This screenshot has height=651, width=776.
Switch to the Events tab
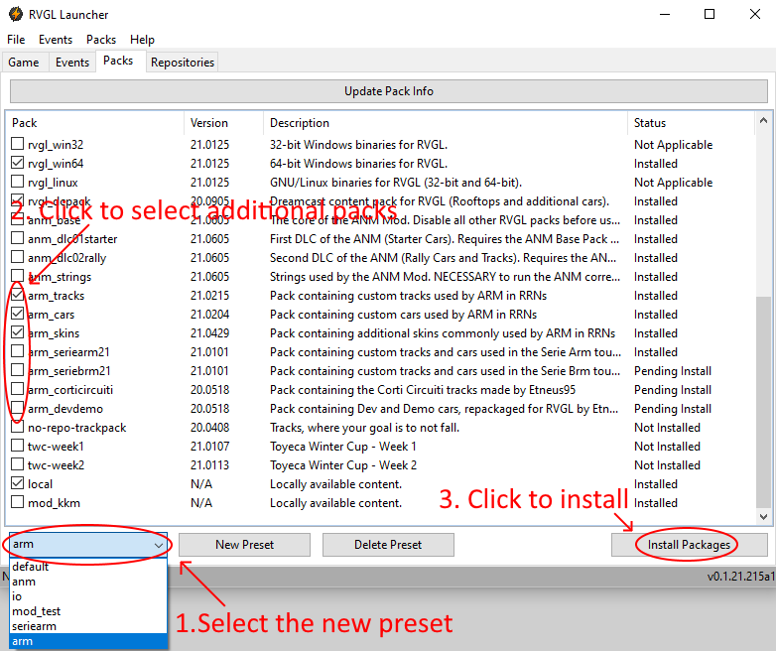point(72,63)
